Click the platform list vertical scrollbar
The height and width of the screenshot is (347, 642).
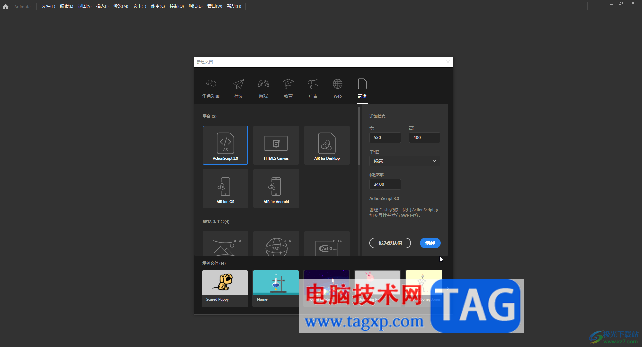click(359, 136)
